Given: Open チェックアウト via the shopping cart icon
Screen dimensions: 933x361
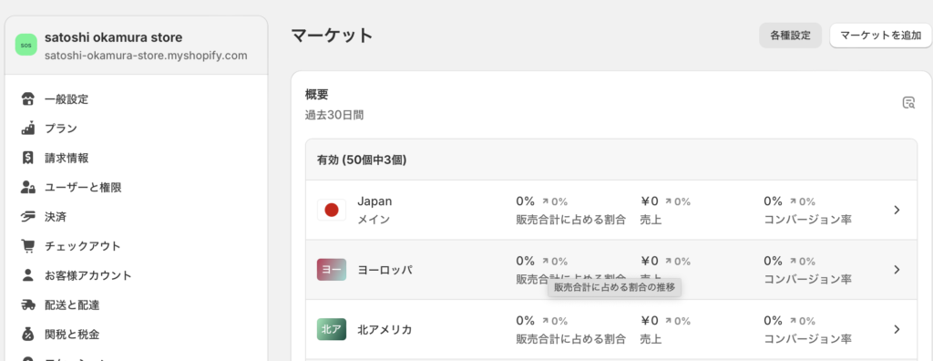Looking at the screenshot, I should [27, 246].
